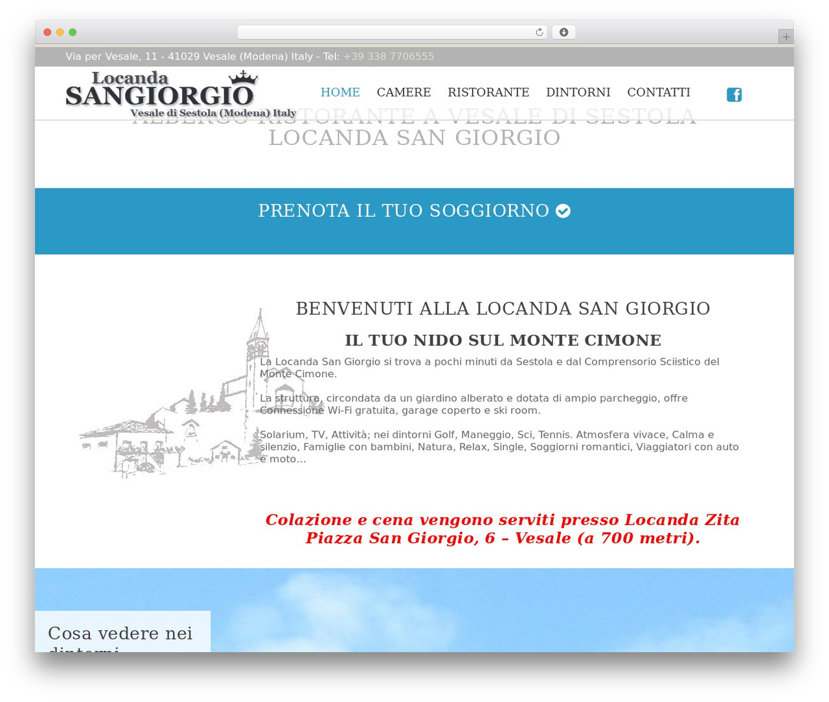The image size is (829, 702).
Task: Maximize the window with the green button
Action: 73,32
